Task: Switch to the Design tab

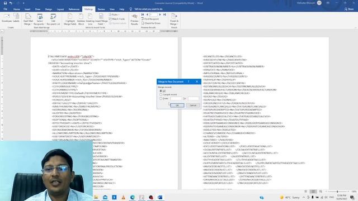Action: pyautogui.click(x=49, y=9)
